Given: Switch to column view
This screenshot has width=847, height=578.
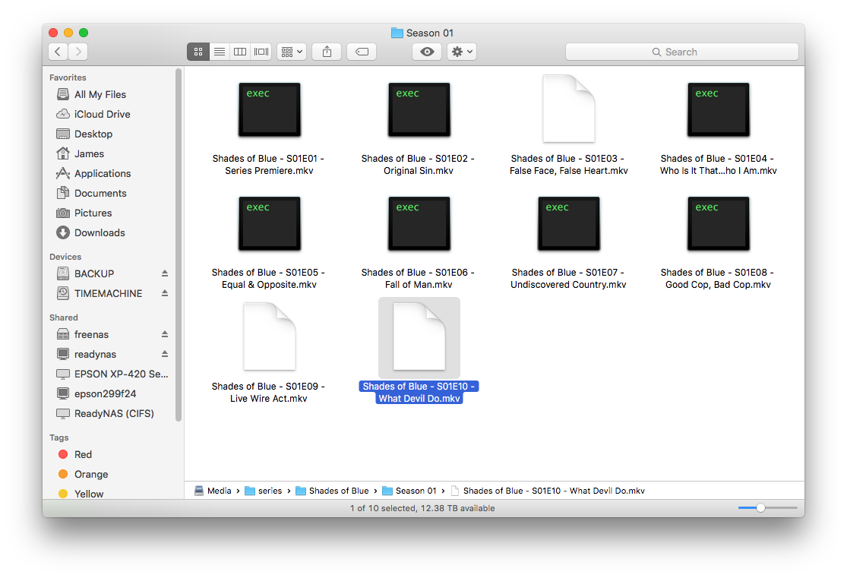Looking at the screenshot, I should (x=240, y=52).
